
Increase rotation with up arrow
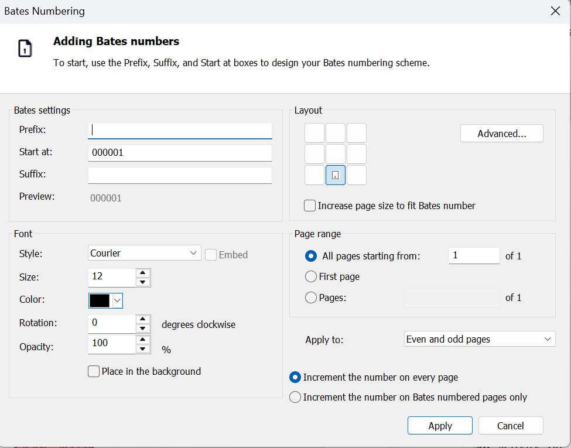pos(143,319)
